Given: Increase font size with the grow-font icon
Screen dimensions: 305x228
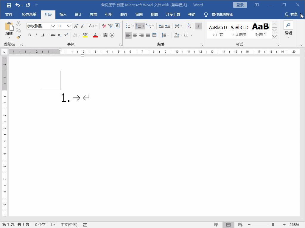Looking at the screenshot, I should (x=76, y=26).
